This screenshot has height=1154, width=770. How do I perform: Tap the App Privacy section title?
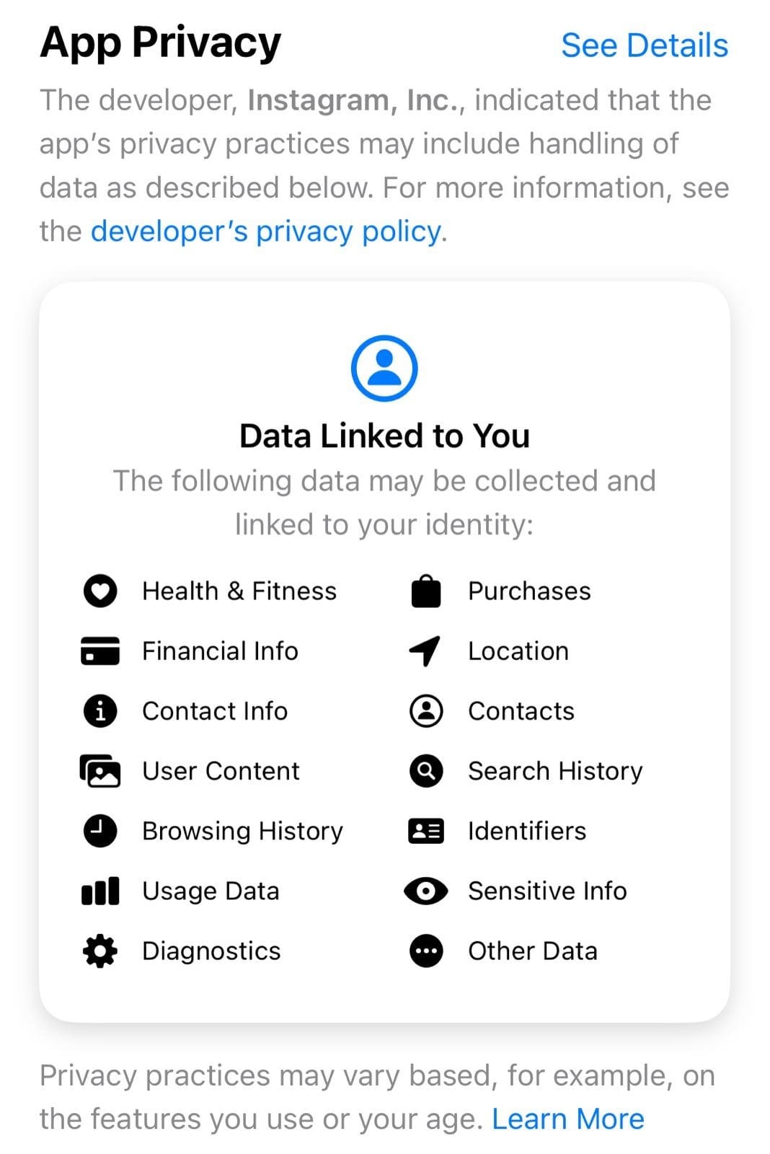pyautogui.click(x=160, y=43)
